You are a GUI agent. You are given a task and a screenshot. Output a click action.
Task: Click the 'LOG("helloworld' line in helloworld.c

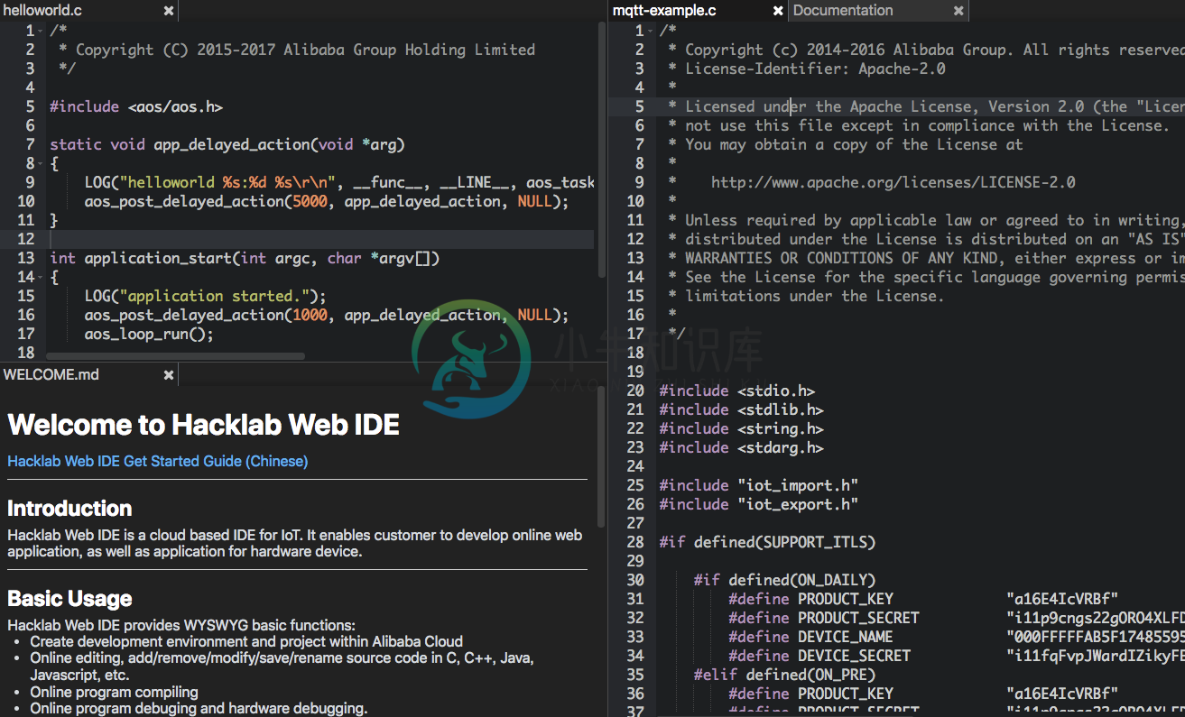(x=339, y=182)
